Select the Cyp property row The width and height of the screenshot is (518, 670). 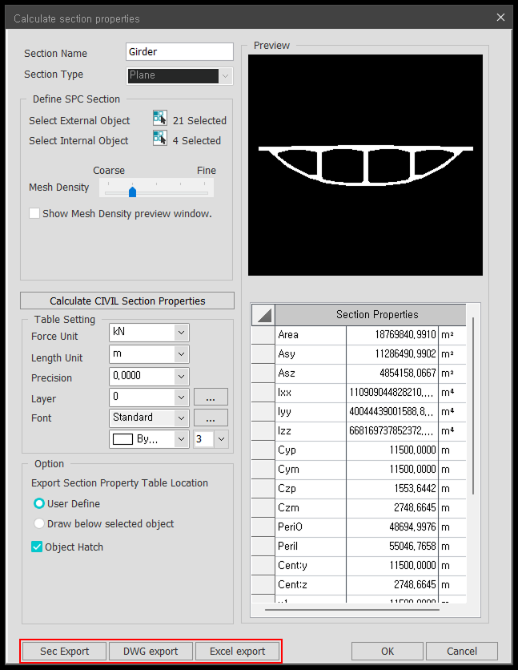pyautogui.click(x=359, y=450)
